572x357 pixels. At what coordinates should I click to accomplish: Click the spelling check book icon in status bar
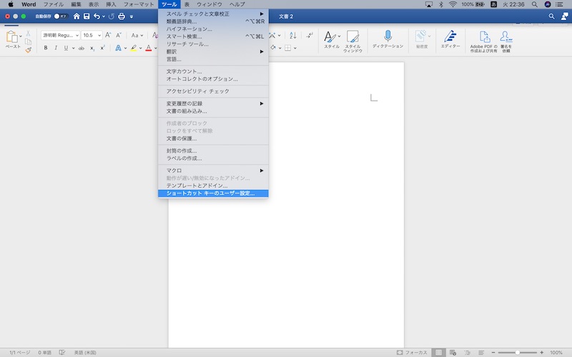[62, 352]
